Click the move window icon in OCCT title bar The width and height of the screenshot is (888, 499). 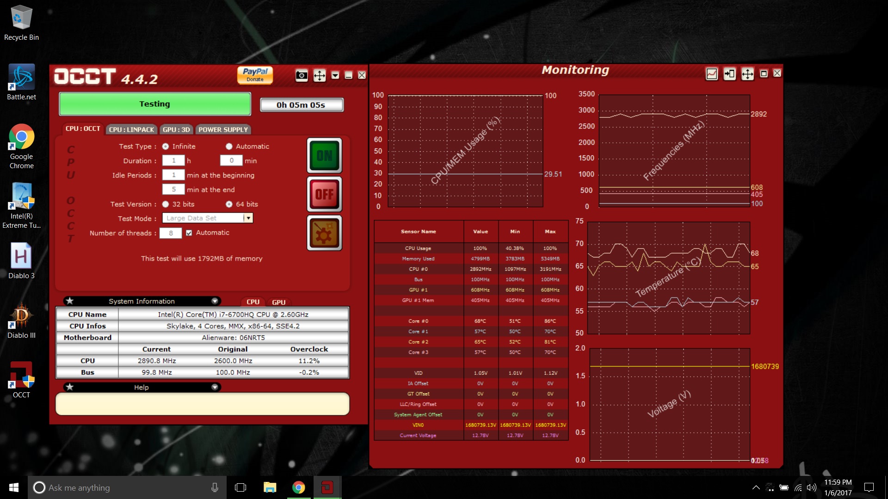coord(320,75)
